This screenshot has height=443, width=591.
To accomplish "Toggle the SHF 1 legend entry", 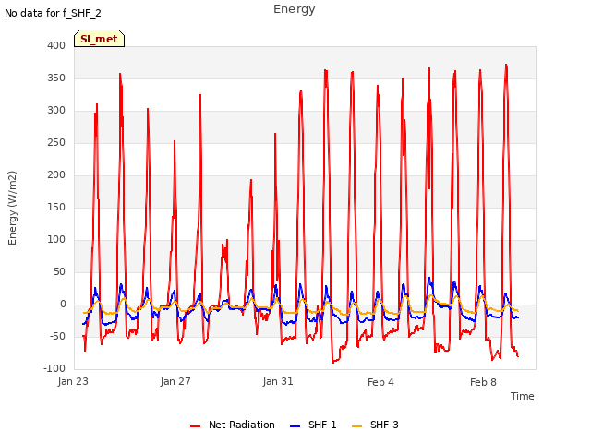I will click(313, 425).
